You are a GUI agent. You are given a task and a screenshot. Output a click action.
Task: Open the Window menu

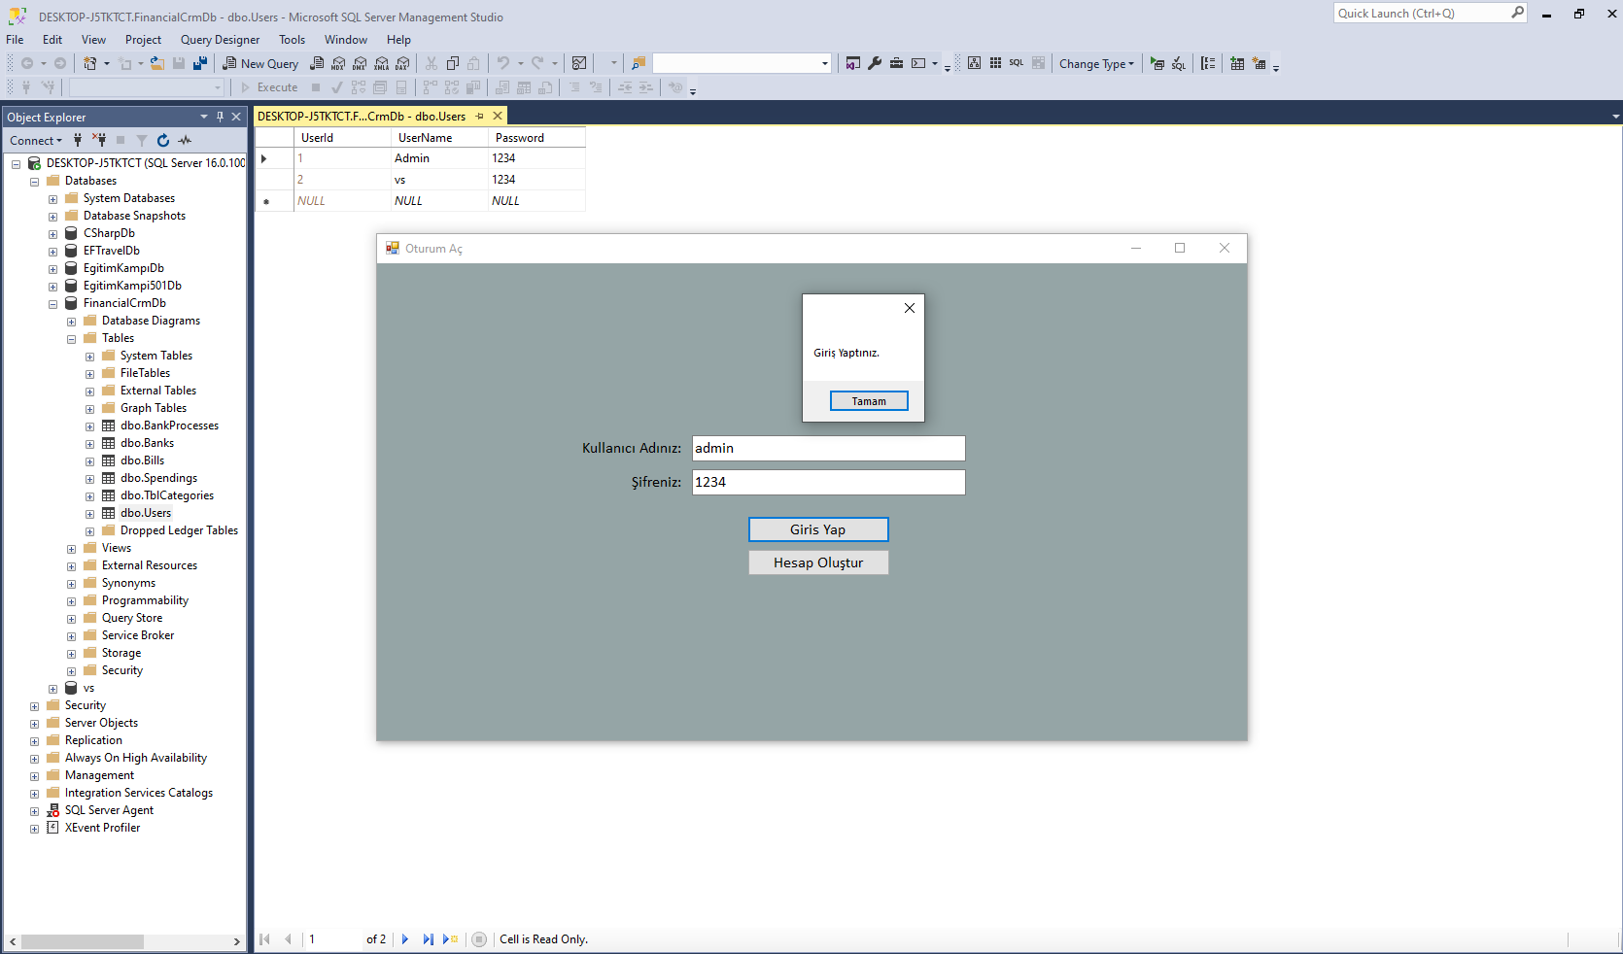346,40
